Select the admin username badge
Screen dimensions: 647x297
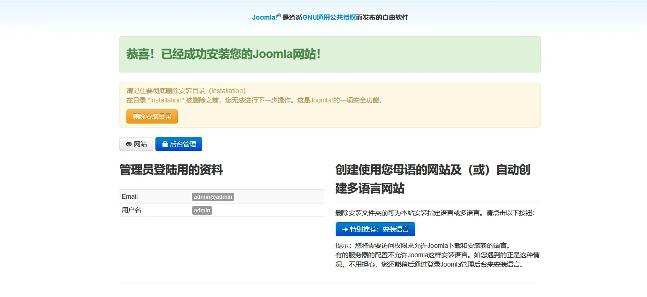(202, 210)
